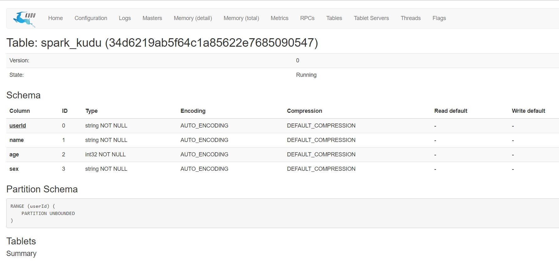The height and width of the screenshot is (261, 559).
Task: Open the Tablet Servers page
Action: point(371,18)
